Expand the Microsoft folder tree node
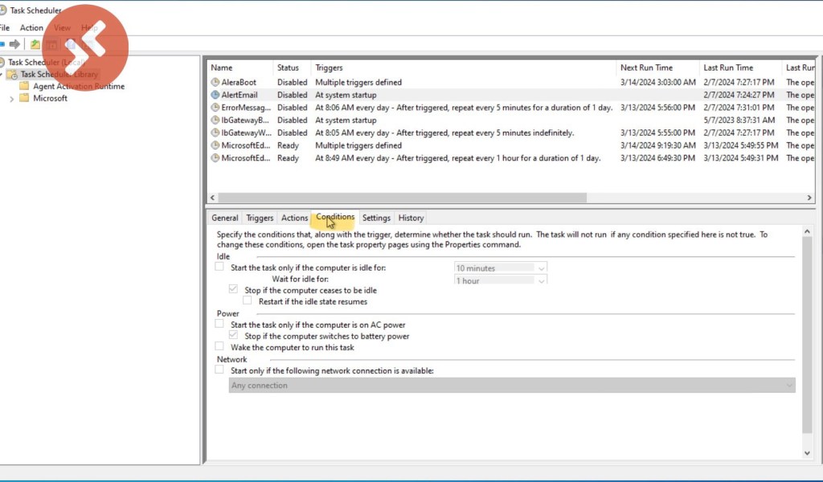The image size is (823, 482). (x=11, y=99)
